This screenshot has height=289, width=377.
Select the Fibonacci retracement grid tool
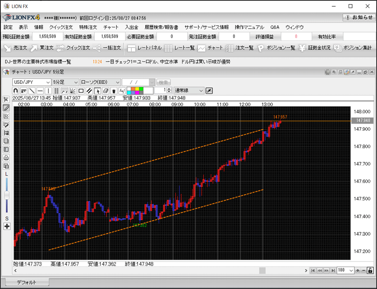tap(56, 91)
